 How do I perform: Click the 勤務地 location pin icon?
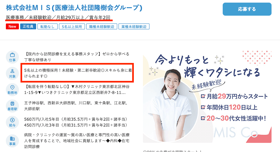point(12,90)
